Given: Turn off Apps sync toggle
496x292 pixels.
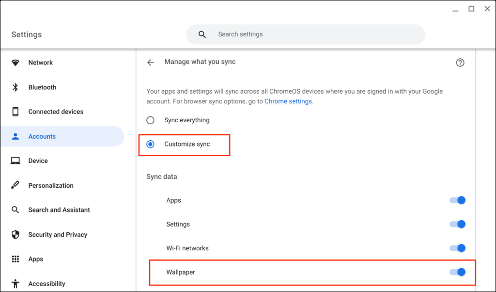Looking at the screenshot, I should 458,200.
